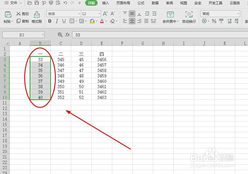This screenshot has width=248, height=174.
Task: Click the clear eraser icon
Action: pos(112,21)
